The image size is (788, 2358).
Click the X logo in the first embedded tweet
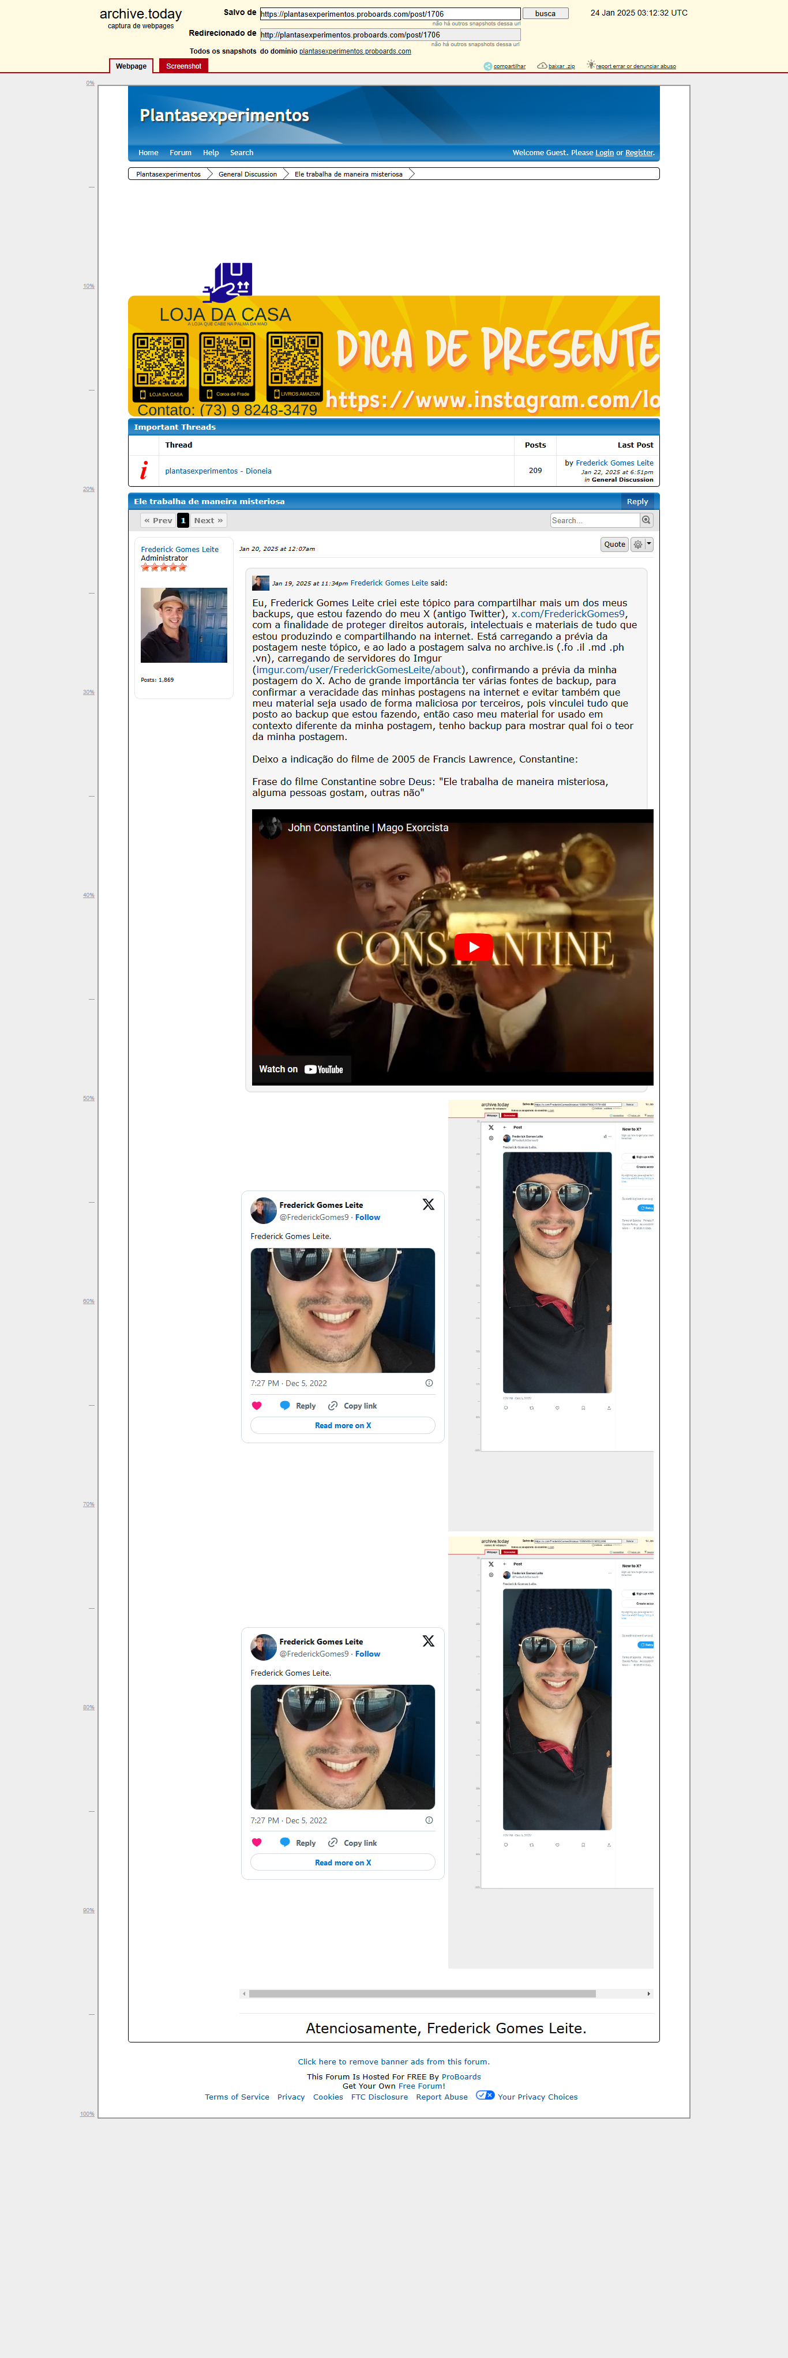pyautogui.click(x=428, y=1204)
